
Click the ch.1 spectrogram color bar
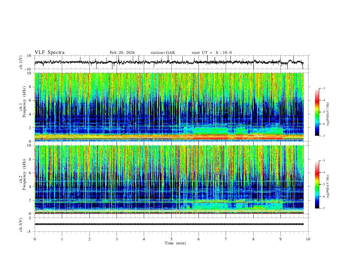pyautogui.click(x=317, y=112)
